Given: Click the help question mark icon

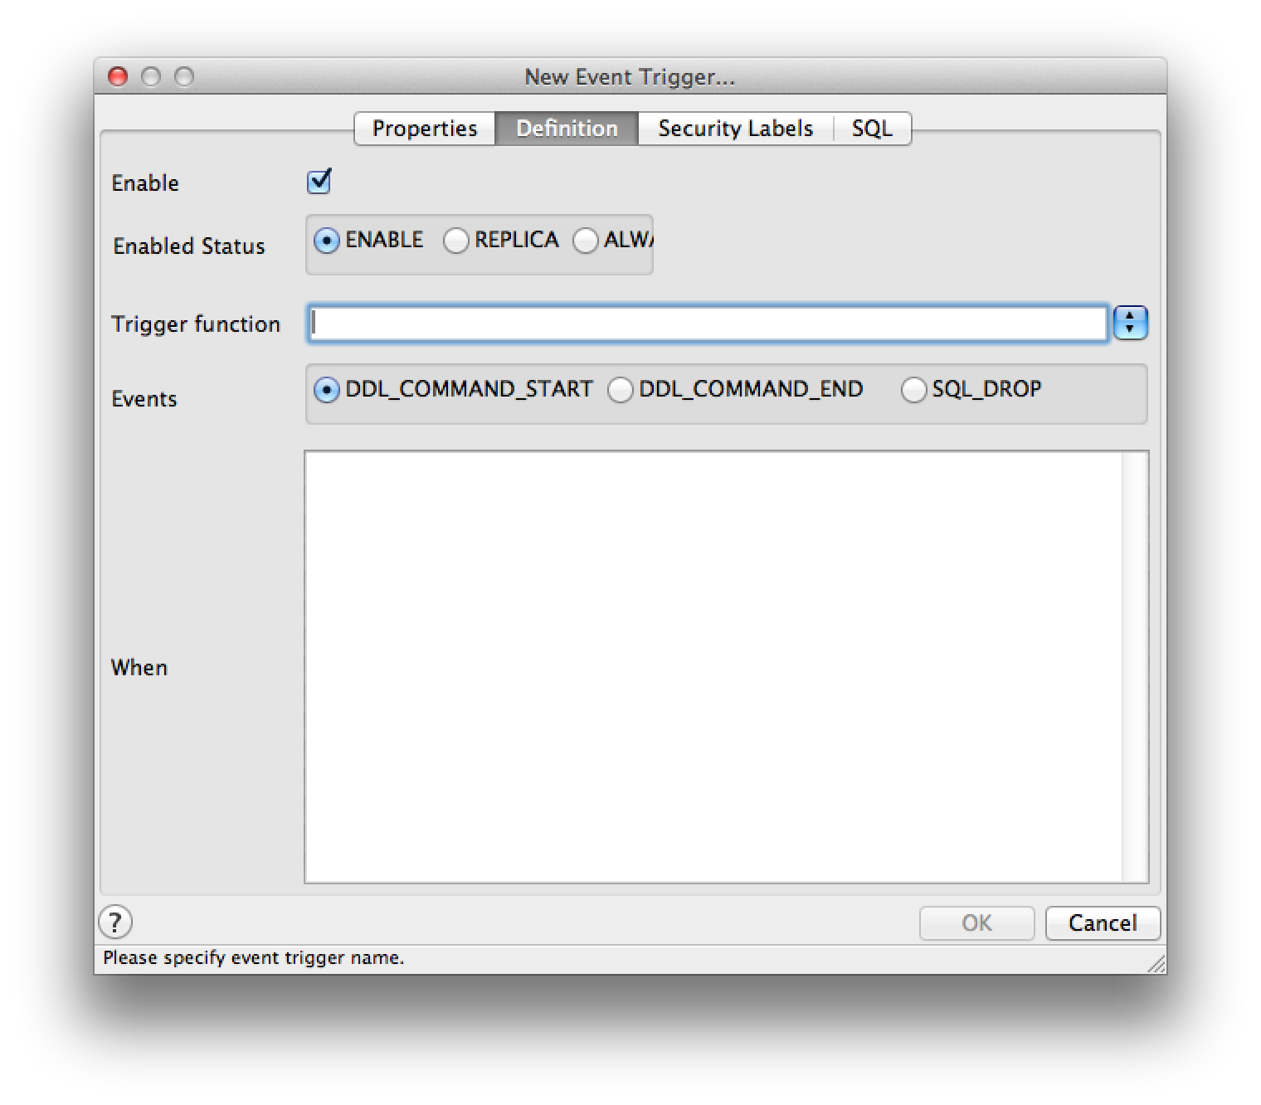Looking at the screenshot, I should tap(115, 922).
